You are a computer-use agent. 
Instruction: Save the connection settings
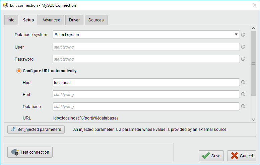[x=211, y=156]
